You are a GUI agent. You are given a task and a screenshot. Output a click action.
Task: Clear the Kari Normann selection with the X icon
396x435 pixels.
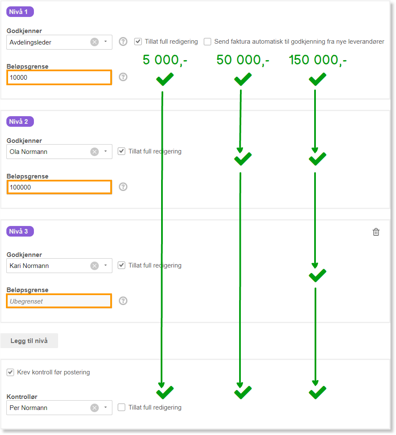pyautogui.click(x=95, y=266)
